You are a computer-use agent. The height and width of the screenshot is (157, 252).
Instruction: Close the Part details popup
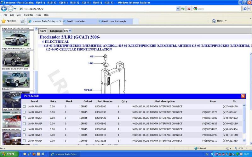coord(243,96)
